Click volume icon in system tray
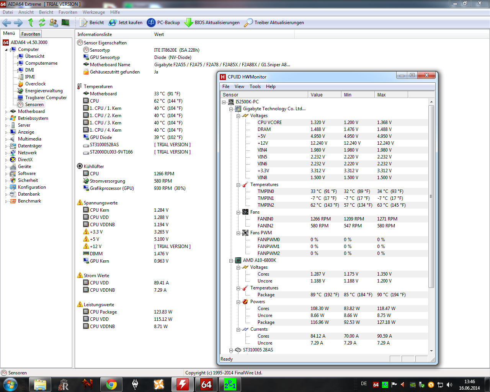Viewport: 490px width, 392px height. [x=449, y=385]
